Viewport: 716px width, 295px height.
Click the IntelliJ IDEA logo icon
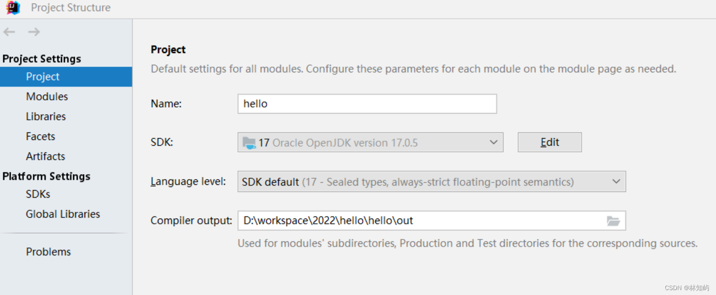point(12,8)
